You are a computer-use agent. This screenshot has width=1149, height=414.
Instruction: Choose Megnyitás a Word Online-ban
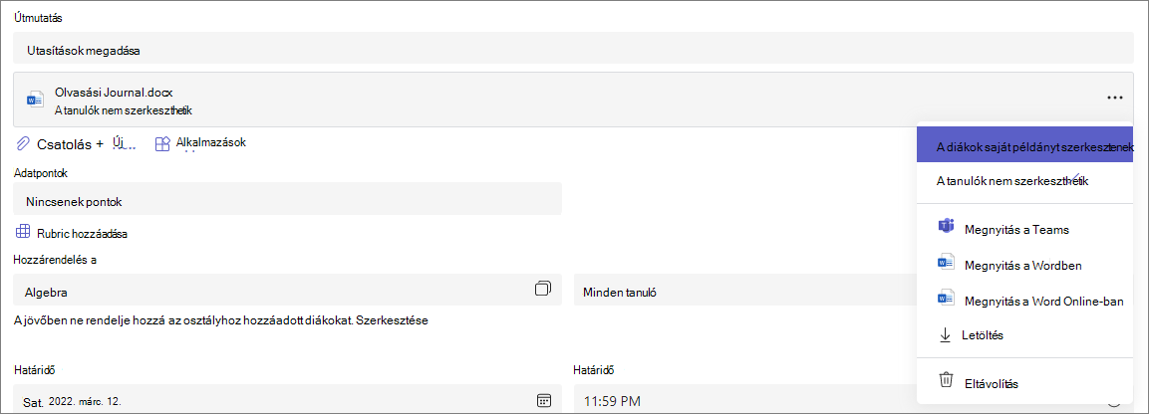tap(1025, 300)
